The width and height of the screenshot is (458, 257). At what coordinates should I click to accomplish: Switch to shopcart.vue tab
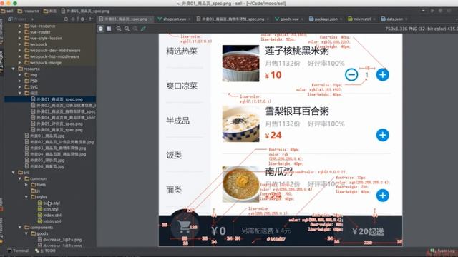(174, 19)
